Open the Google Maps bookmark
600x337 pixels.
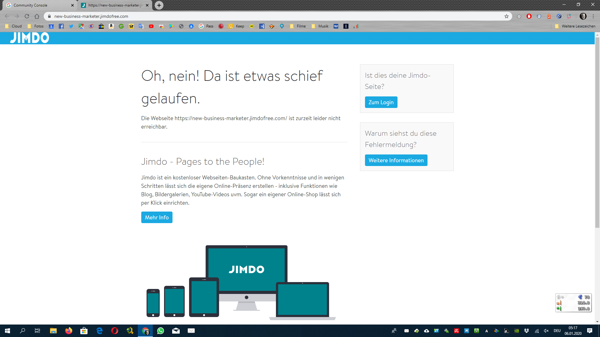click(x=81, y=26)
